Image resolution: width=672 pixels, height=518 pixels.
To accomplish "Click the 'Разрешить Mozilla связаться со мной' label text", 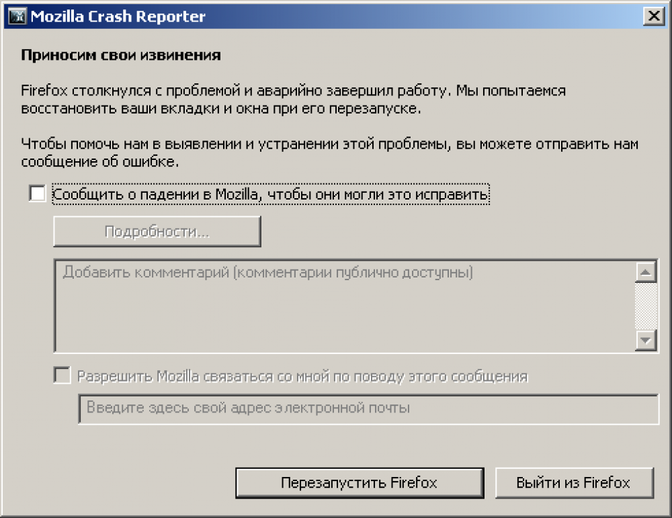I will [x=302, y=376].
